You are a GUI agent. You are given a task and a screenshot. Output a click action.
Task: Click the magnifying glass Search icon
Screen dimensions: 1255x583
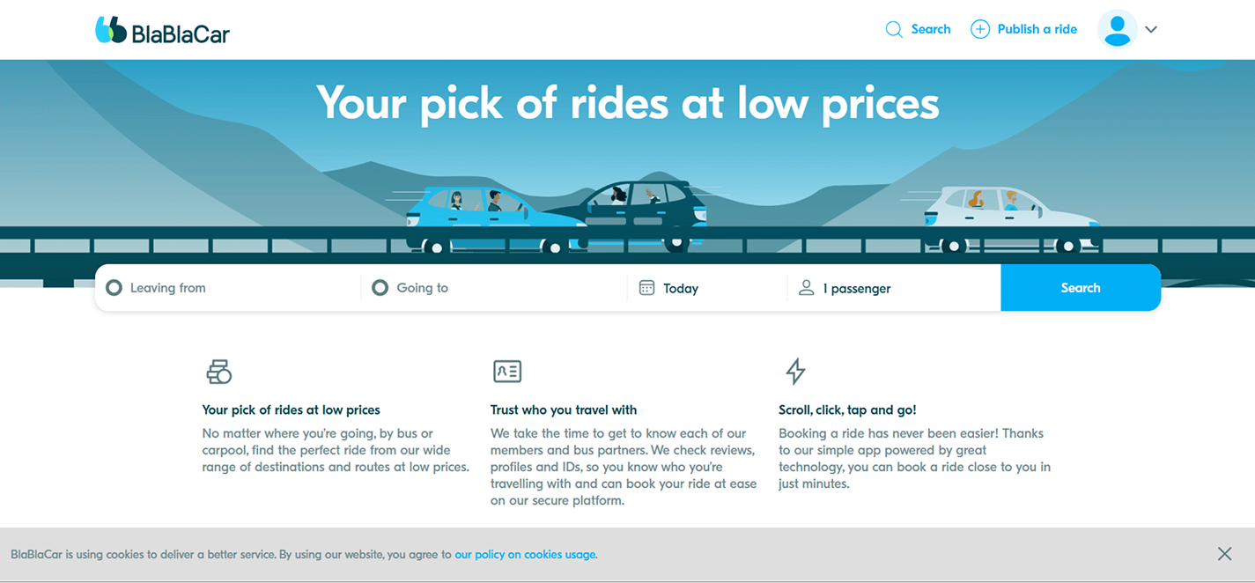tap(893, 29)
